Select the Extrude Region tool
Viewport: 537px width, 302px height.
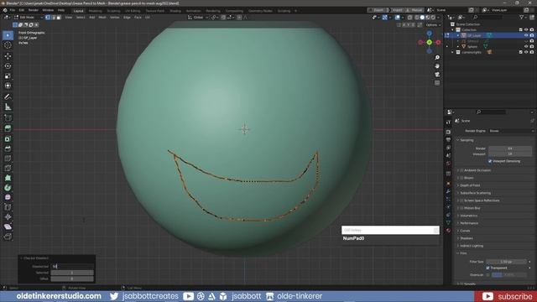(x=8, y=128)
